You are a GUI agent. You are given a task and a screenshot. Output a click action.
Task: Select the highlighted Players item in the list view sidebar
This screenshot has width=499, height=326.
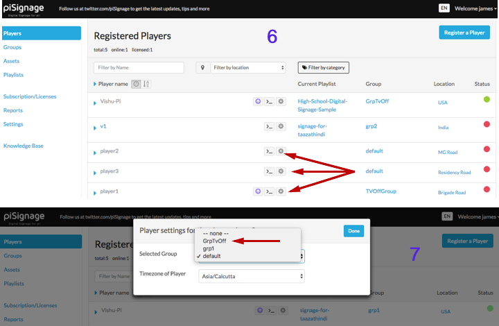pos(42,33)
